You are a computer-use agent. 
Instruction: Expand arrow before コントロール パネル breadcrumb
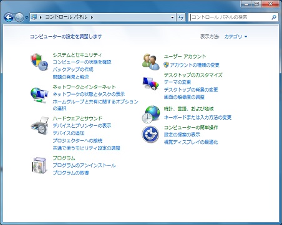[x=41, y=17]
